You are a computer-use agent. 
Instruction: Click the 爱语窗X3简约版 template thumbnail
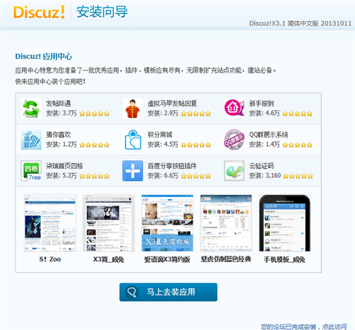[x=167, y=223]
